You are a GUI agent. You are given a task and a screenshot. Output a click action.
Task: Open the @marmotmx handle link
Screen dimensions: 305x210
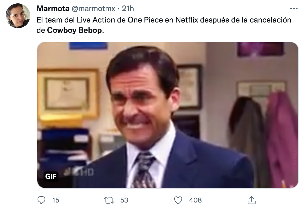pyautogui.click(x=93, y=9)
